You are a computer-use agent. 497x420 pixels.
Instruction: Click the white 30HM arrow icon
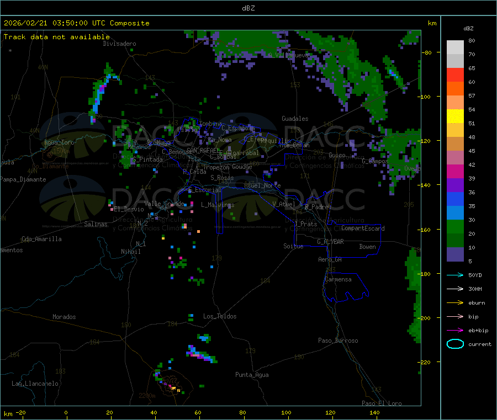click(455, 289)
